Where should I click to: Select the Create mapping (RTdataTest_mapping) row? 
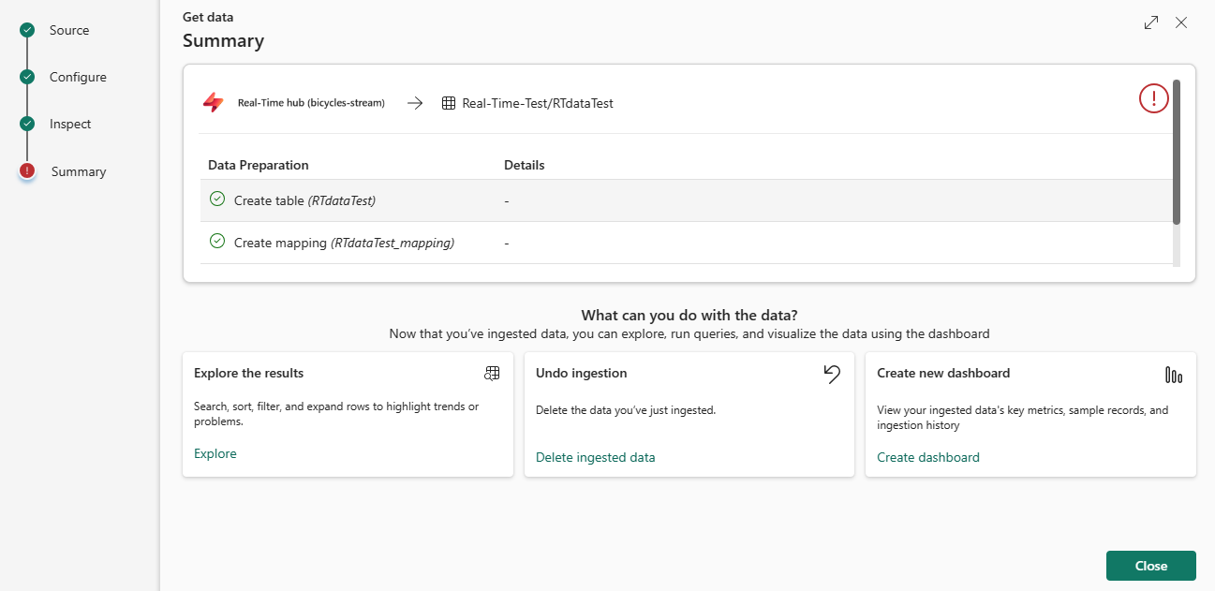(686, 243)
